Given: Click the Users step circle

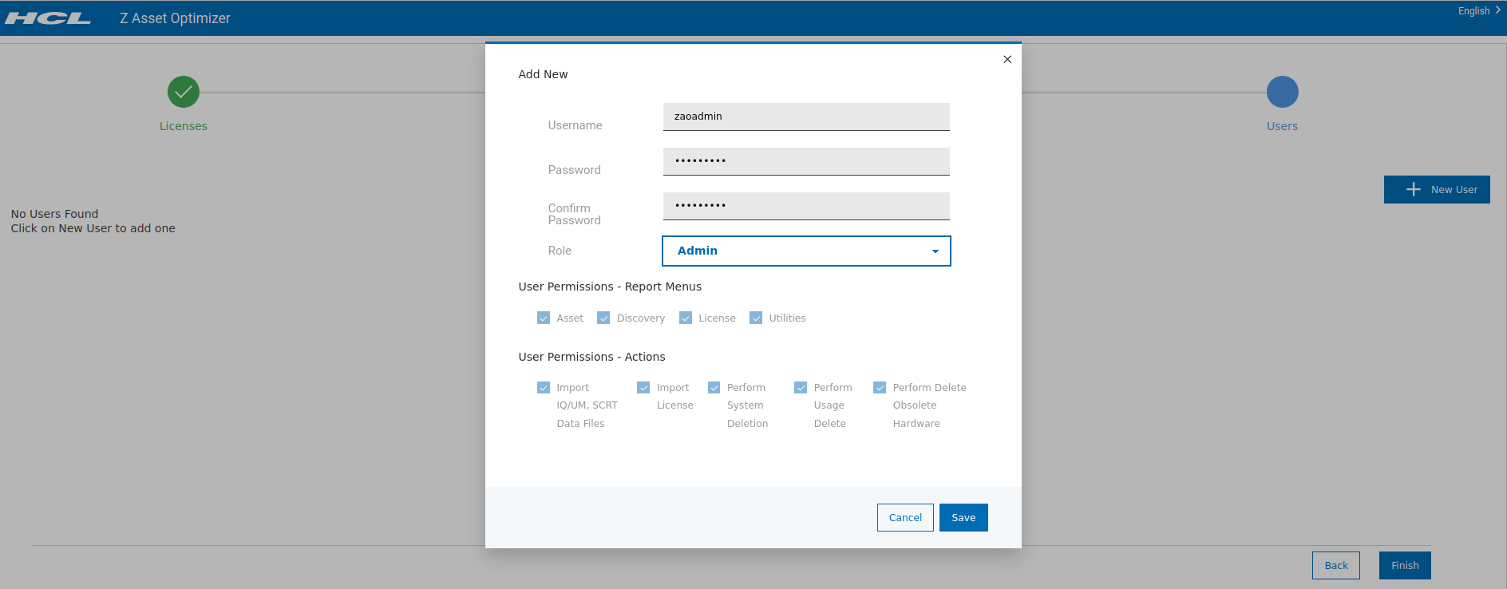Looking at the screenshot, I should 1282,92.
